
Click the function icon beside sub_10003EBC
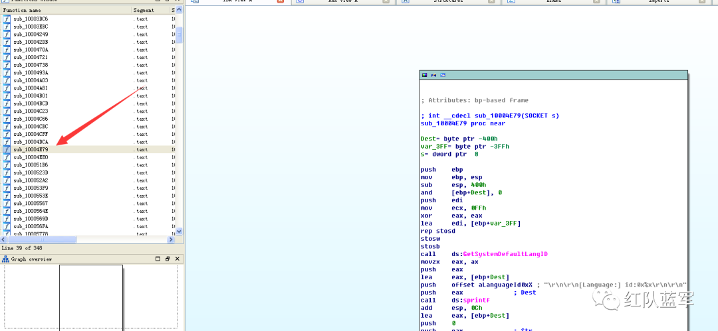click(7, 27)
